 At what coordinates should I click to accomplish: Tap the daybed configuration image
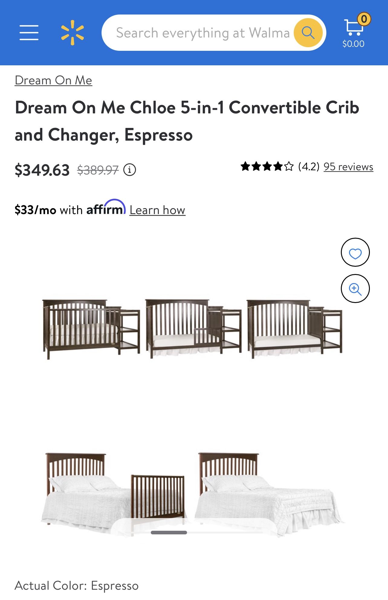(x=295, y=329)
